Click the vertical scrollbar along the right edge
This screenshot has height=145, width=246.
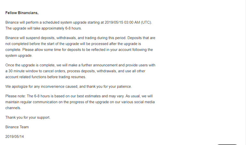tap(245, 72)
